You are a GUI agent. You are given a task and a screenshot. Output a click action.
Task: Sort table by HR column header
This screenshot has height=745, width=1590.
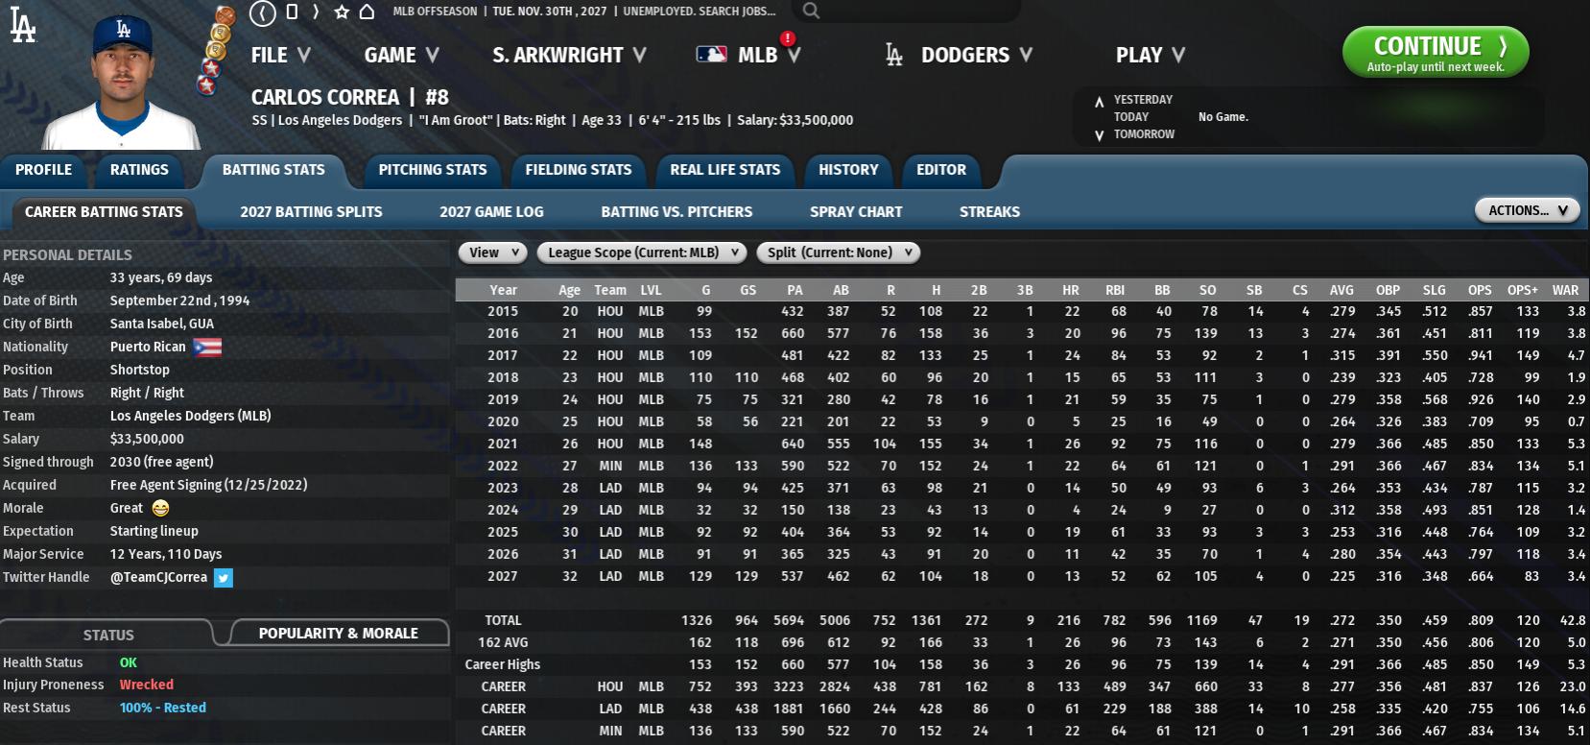pos(1071,290)
